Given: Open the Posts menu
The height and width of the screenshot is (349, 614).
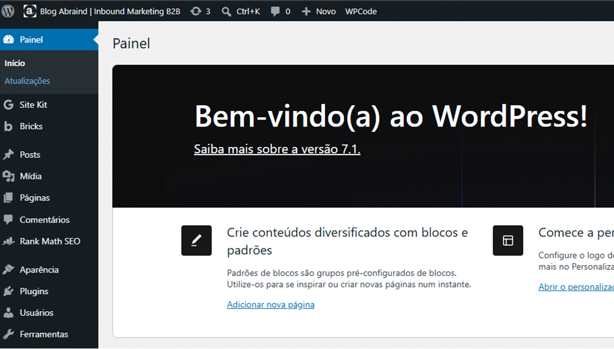Looking at the screenshot, I should pyautogui.click(x=49, y=154).
